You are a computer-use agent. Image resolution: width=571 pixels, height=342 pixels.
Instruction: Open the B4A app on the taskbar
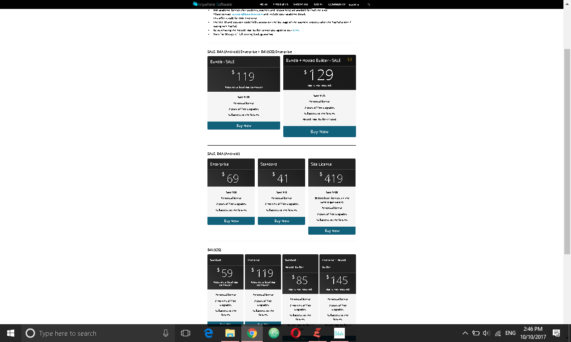click(x=339, y=333)
